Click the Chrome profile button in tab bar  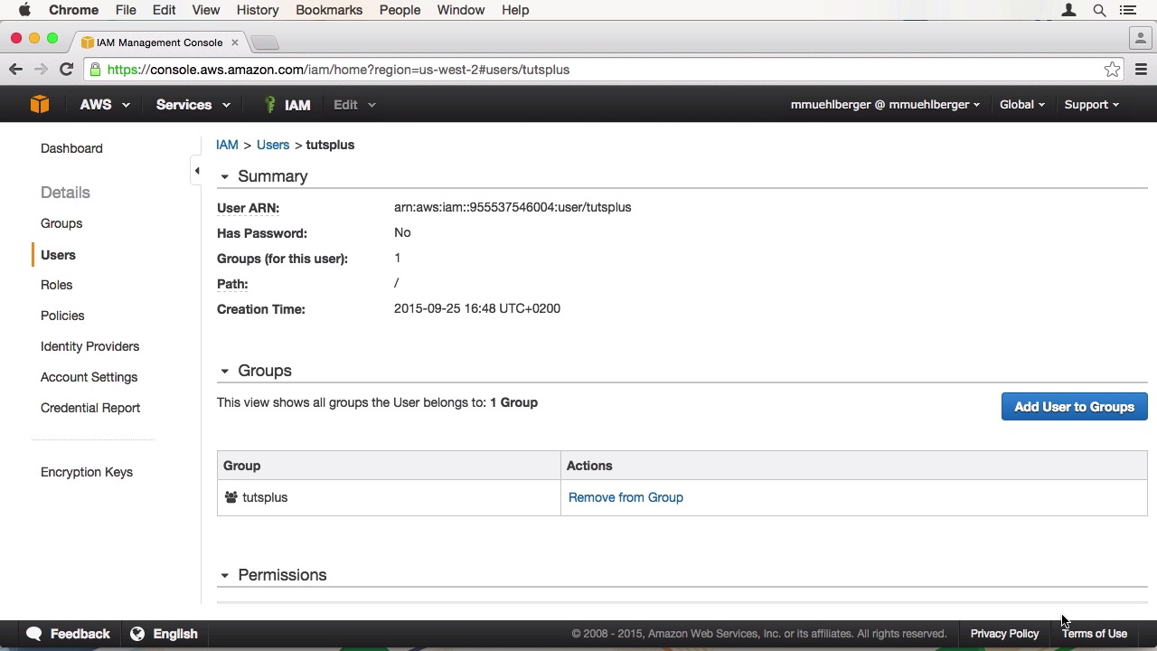1141,38
